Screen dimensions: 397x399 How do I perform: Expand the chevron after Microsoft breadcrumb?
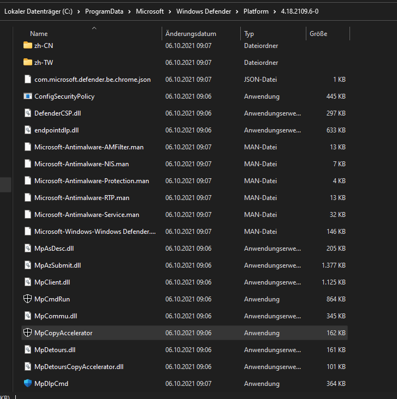pos(170,11)
